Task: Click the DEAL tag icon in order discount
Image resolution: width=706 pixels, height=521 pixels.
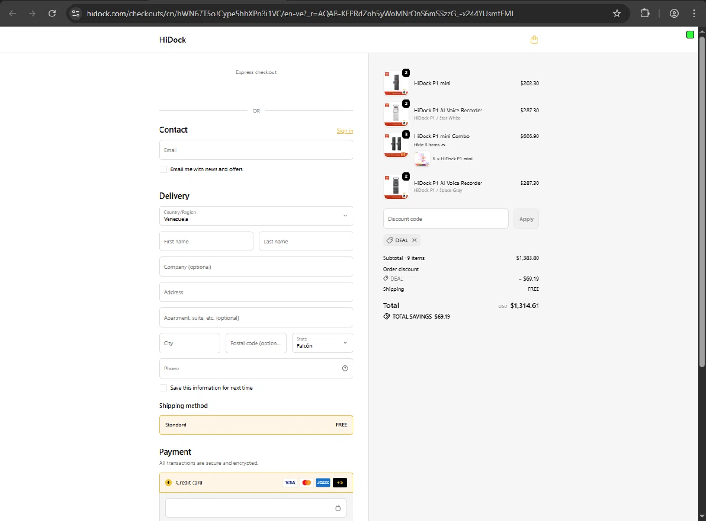Action: pyautogui.click(x=386, y=279)
